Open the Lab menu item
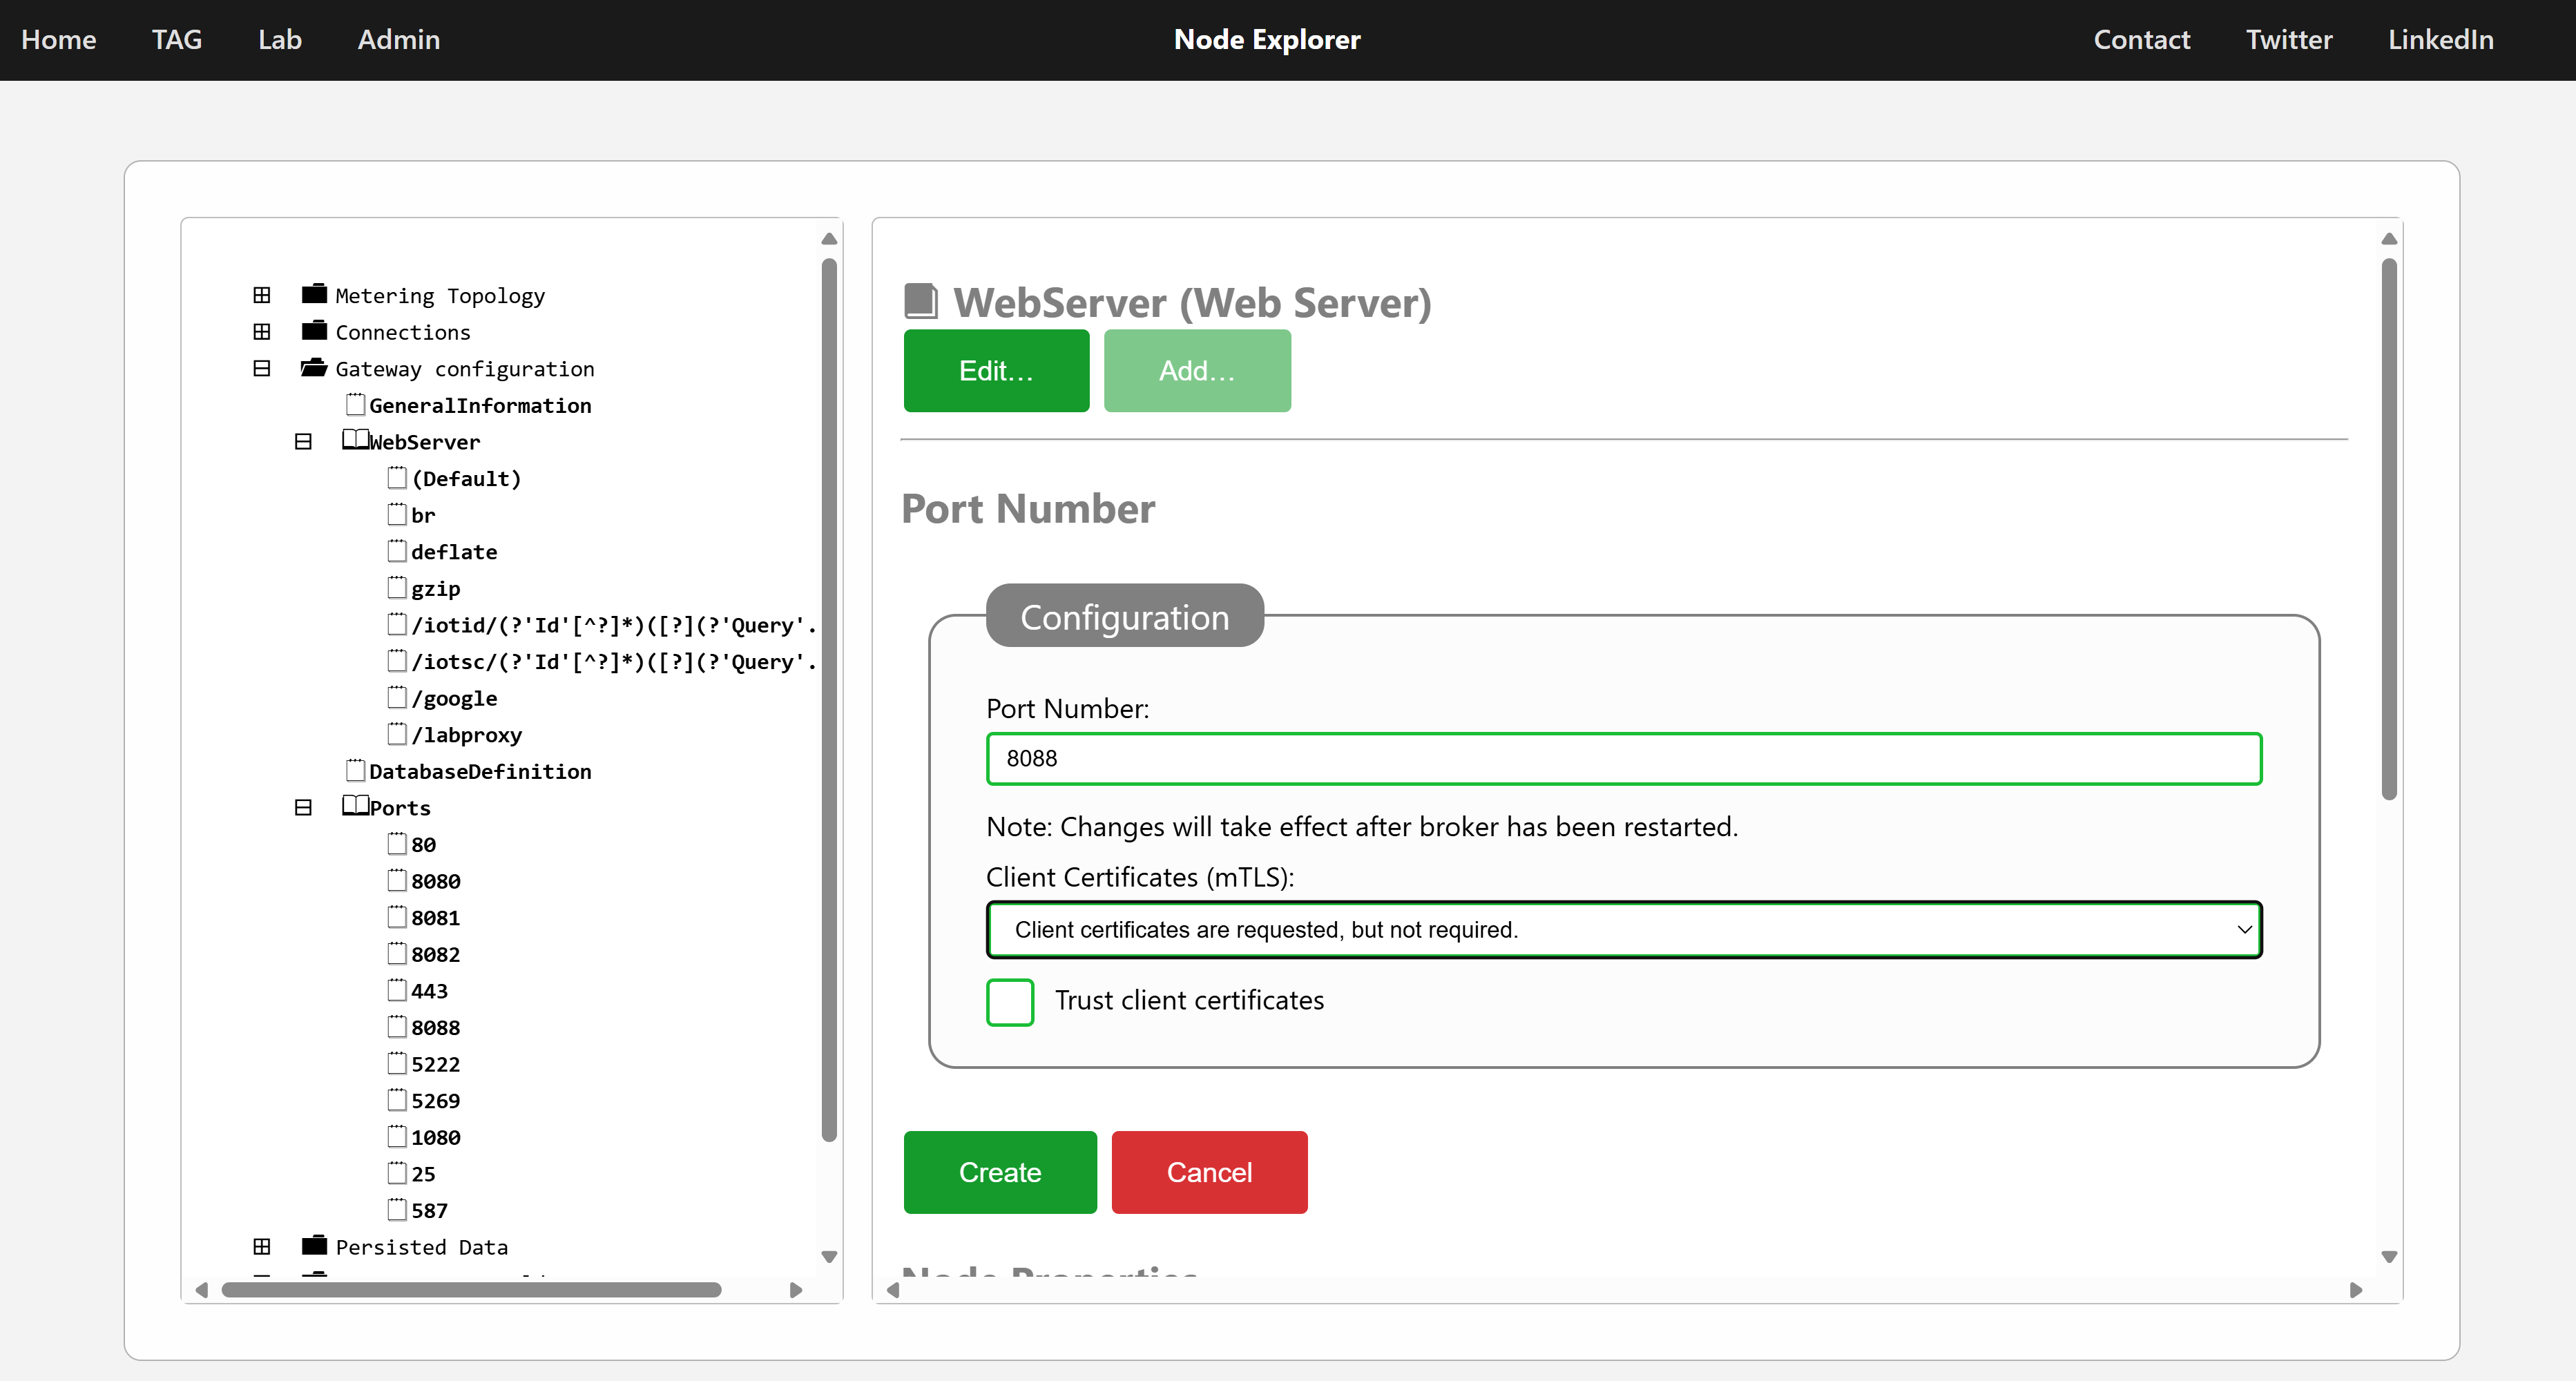The image size is (2576, 1381). 280,39
